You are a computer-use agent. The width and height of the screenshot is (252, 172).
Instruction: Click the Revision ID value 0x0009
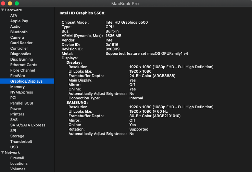[113, 49]
